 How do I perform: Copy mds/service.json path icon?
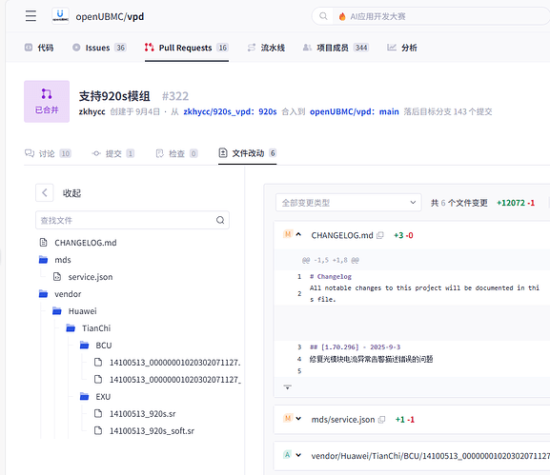coord(381,419)
